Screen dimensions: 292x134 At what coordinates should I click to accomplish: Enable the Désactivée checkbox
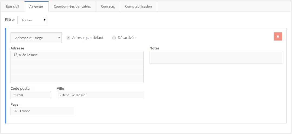tap(114, 38)
